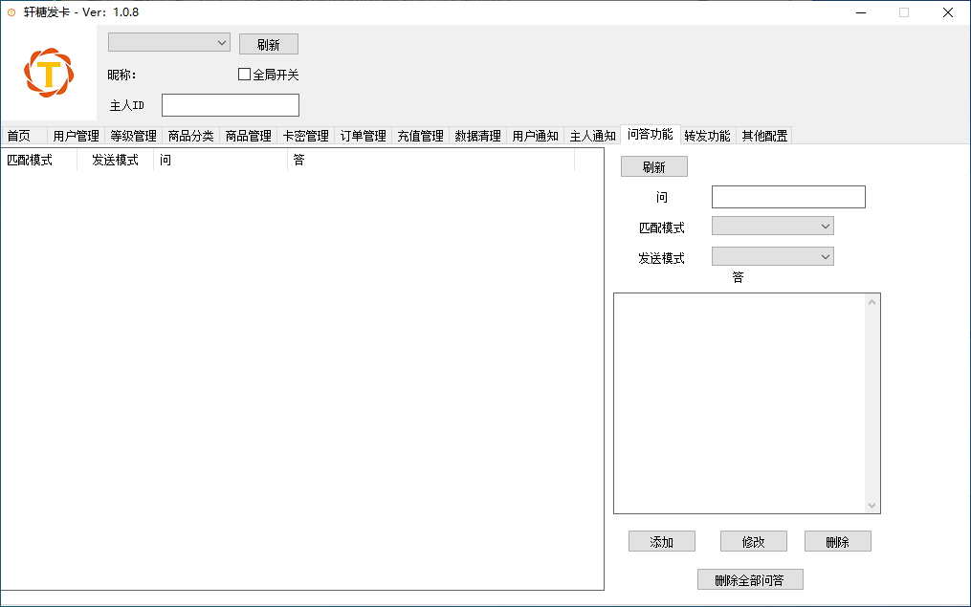
Task: Click the small app icon in title bar
Action: [11, 12]
